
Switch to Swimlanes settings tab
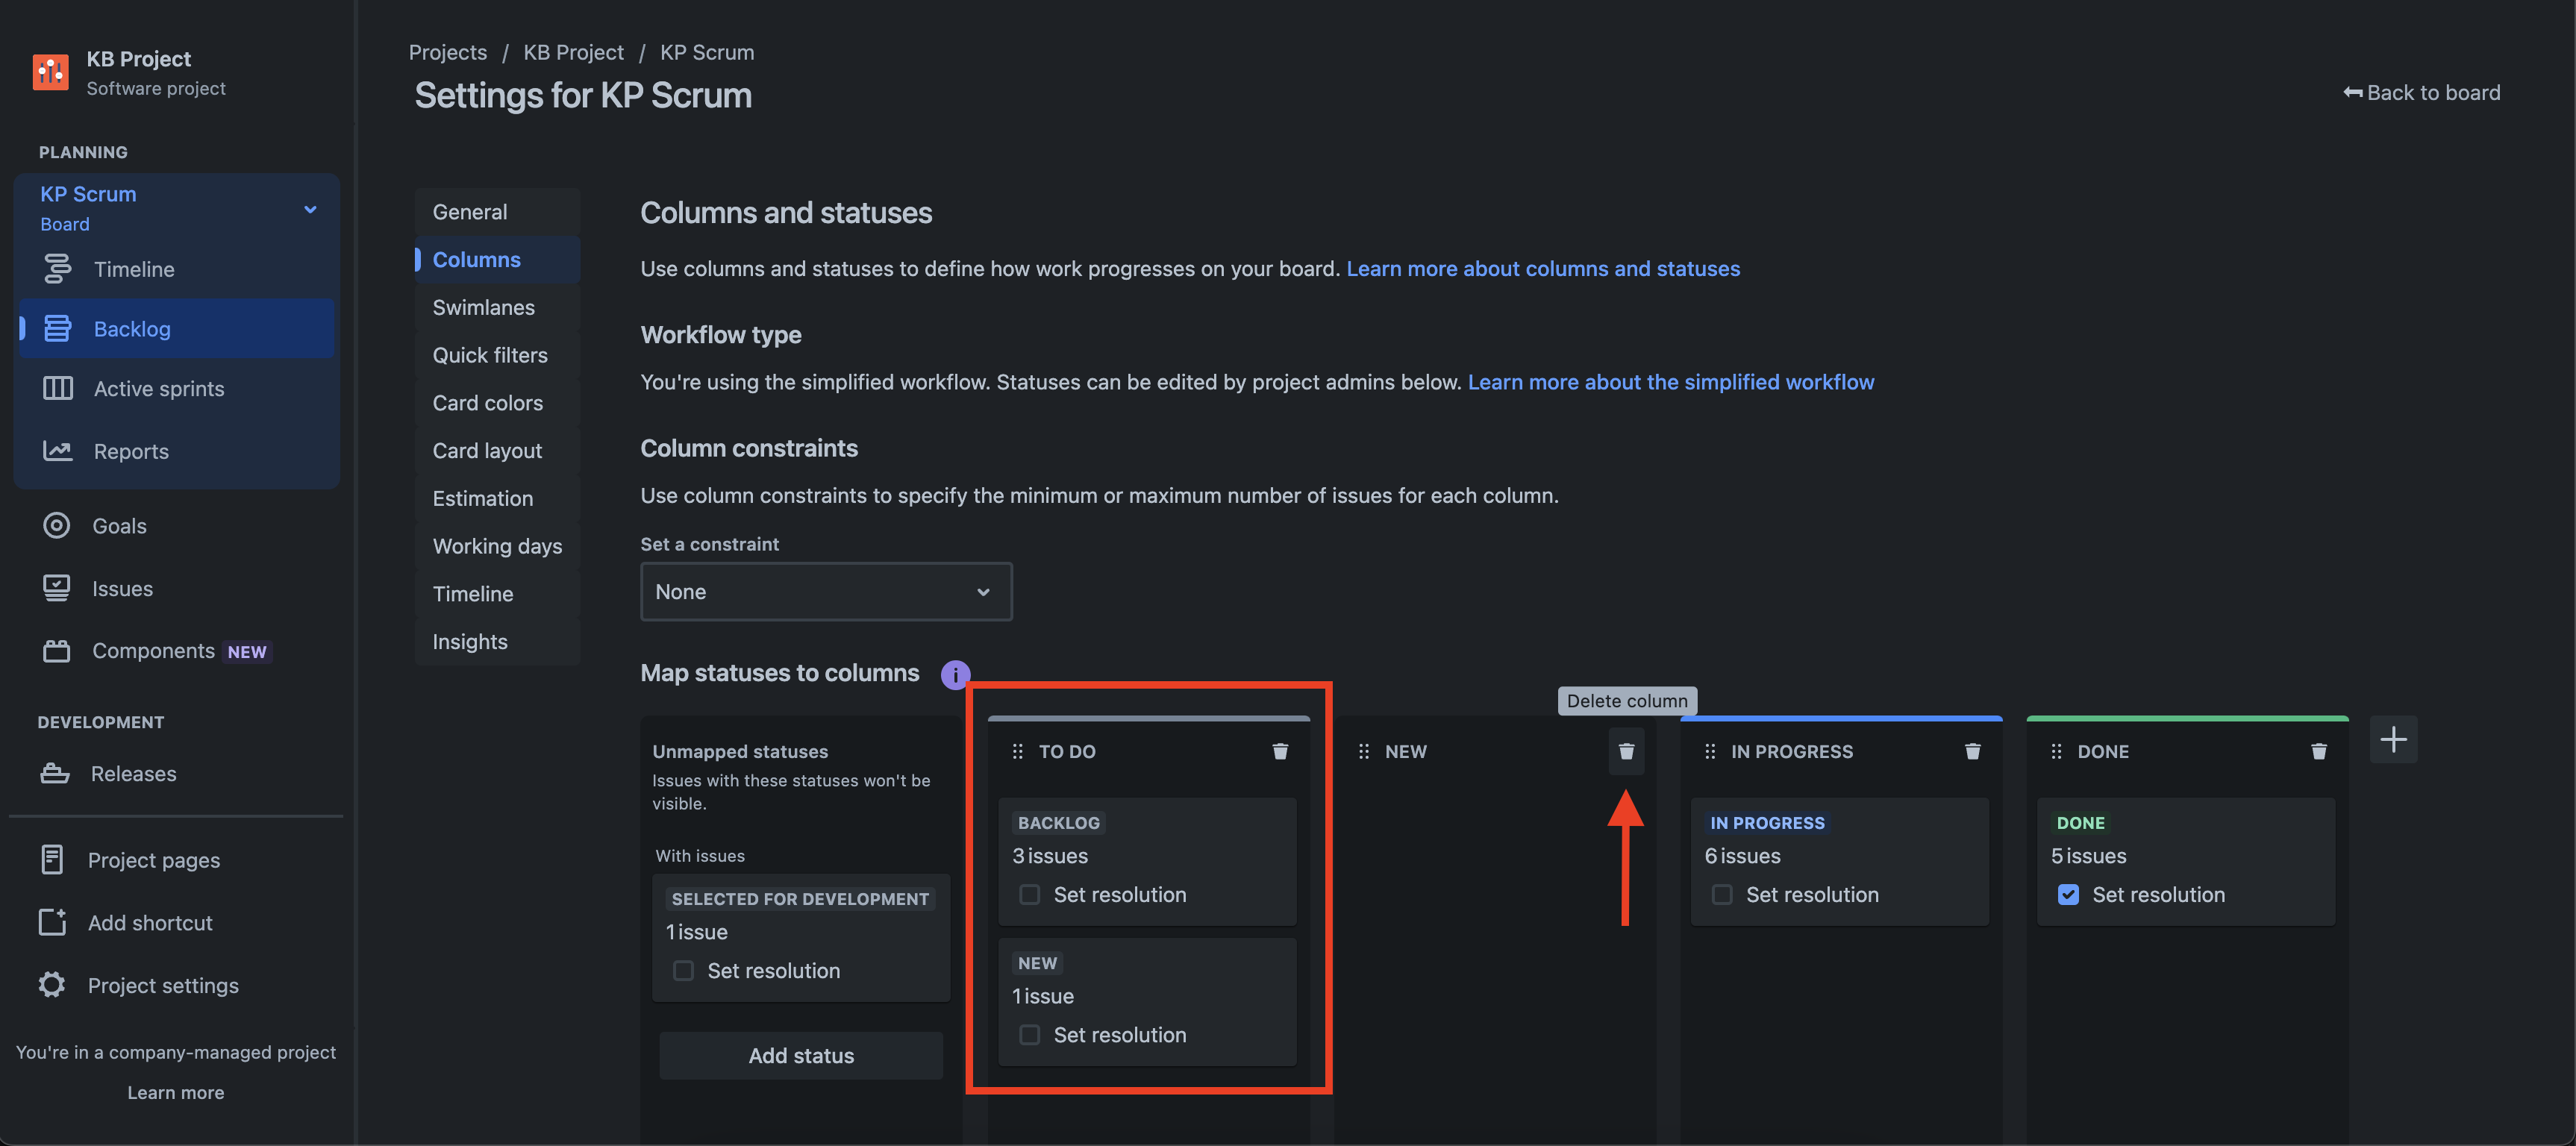(483, 307)
